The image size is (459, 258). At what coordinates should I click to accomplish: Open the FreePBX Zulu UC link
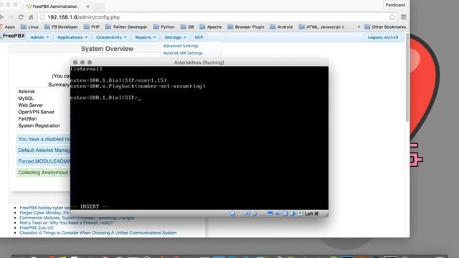[x=37, y=228]
